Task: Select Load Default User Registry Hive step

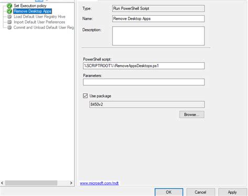Action: pyautogui.click(x=40, y=17)
